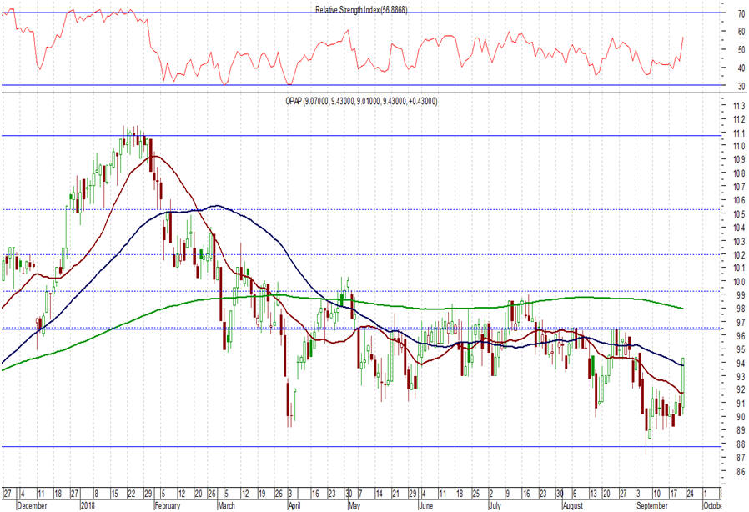Select price axis label 9.8
Screen dimensions: 749x512
tap(741, 309)
